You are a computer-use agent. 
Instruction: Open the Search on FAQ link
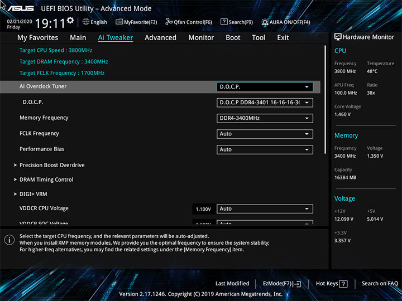(380, 283)
